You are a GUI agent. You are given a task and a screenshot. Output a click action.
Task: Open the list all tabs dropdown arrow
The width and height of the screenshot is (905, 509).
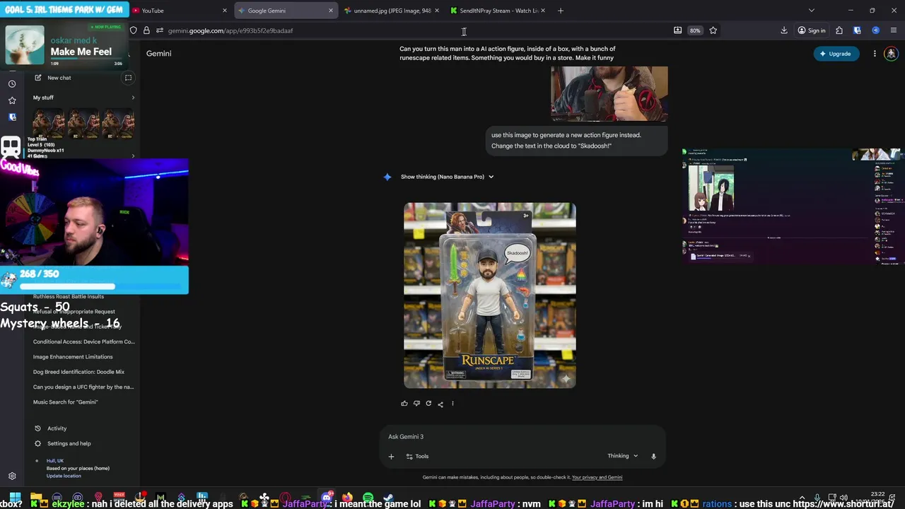click(811, 11)
